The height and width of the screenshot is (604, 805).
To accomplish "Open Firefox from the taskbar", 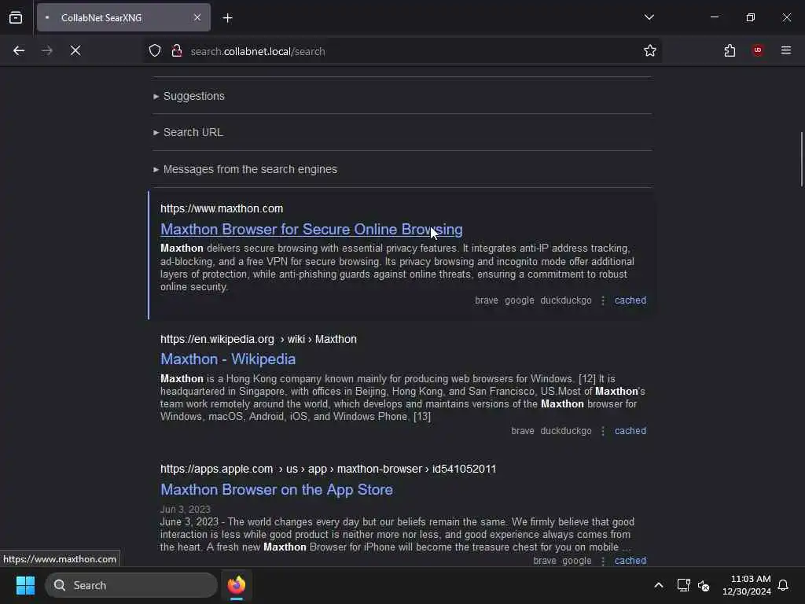I will [x=237, y=585].
